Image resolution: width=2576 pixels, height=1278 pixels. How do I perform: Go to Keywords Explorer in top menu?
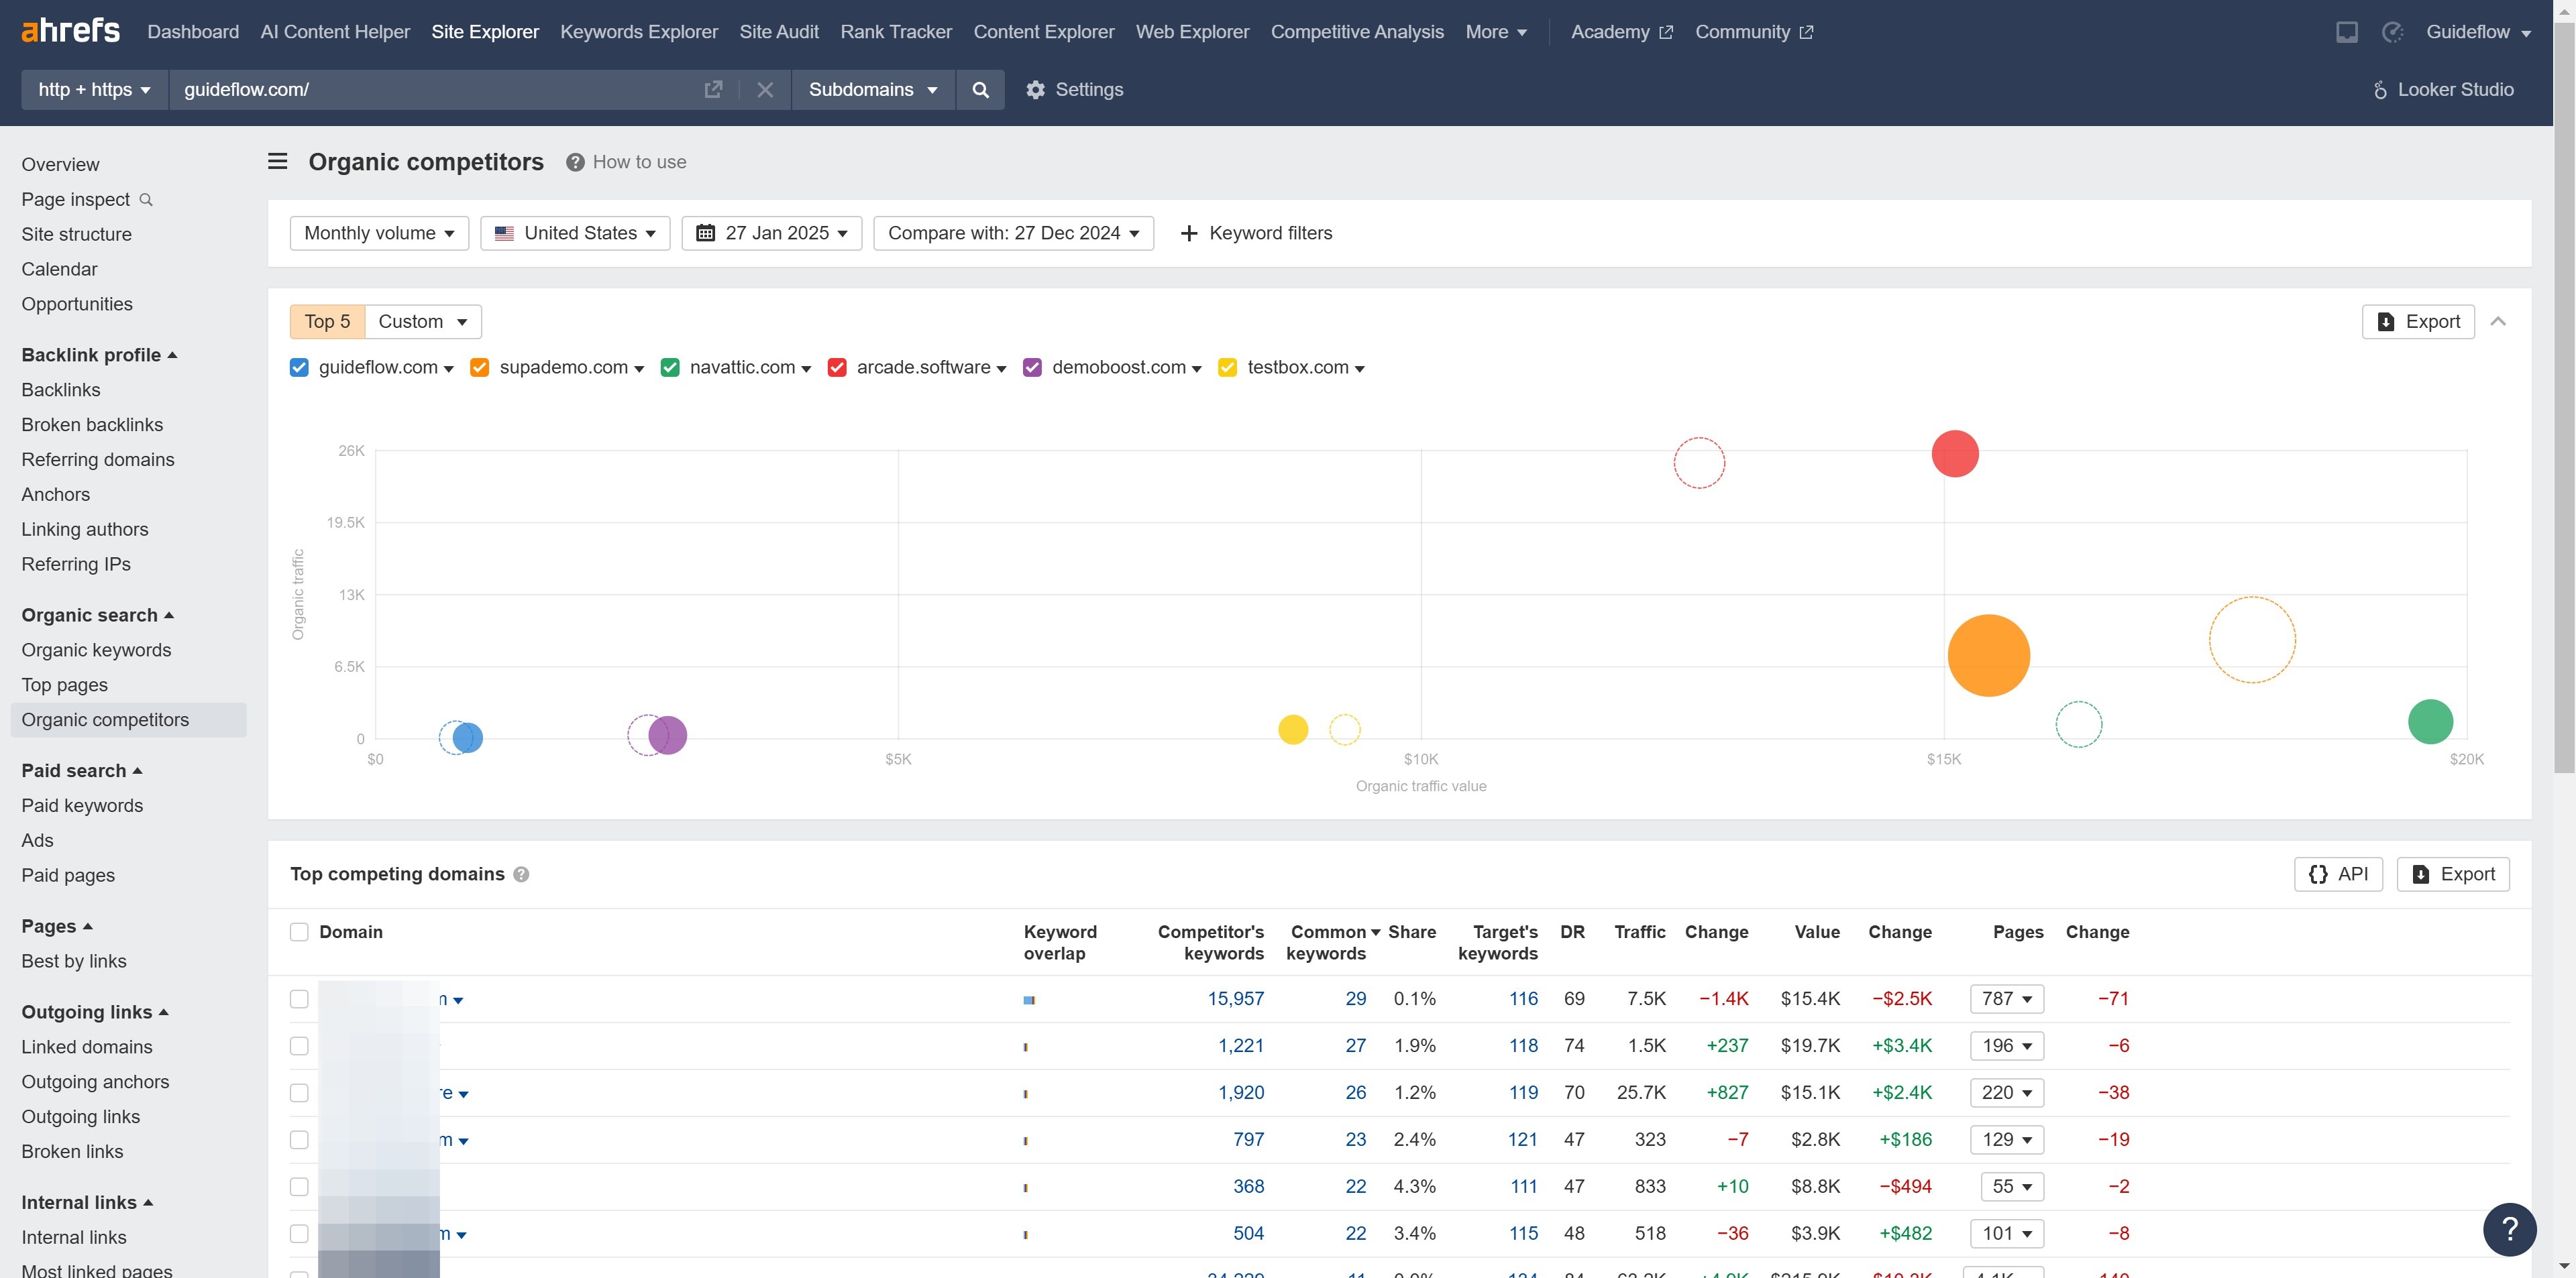click(638, 32)
